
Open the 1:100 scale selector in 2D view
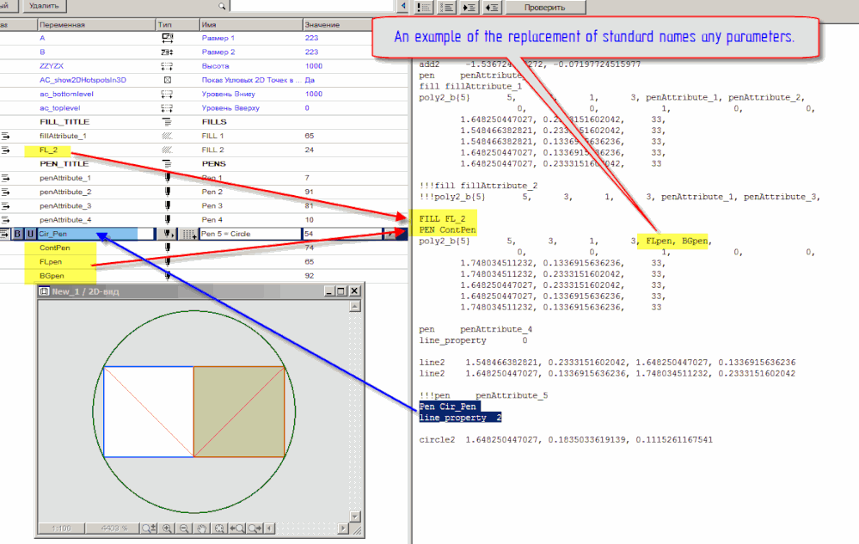pos(61,529)
